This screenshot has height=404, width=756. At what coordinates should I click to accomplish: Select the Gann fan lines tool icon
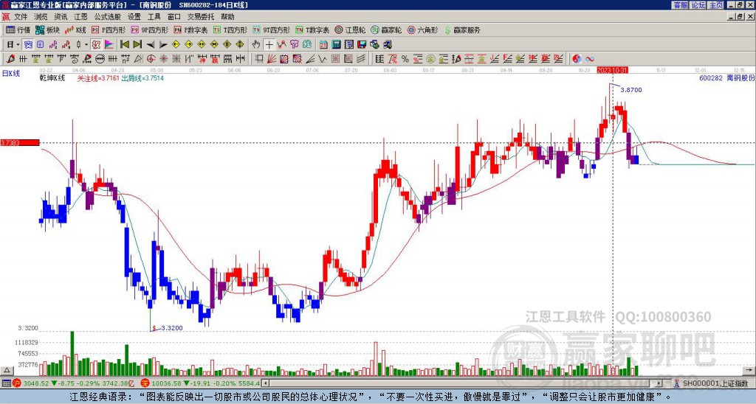pos(272,59)
